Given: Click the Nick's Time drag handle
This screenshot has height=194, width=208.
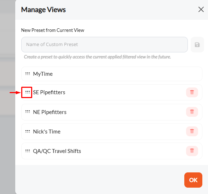Looking at the screenshot, I should (28, 131).
